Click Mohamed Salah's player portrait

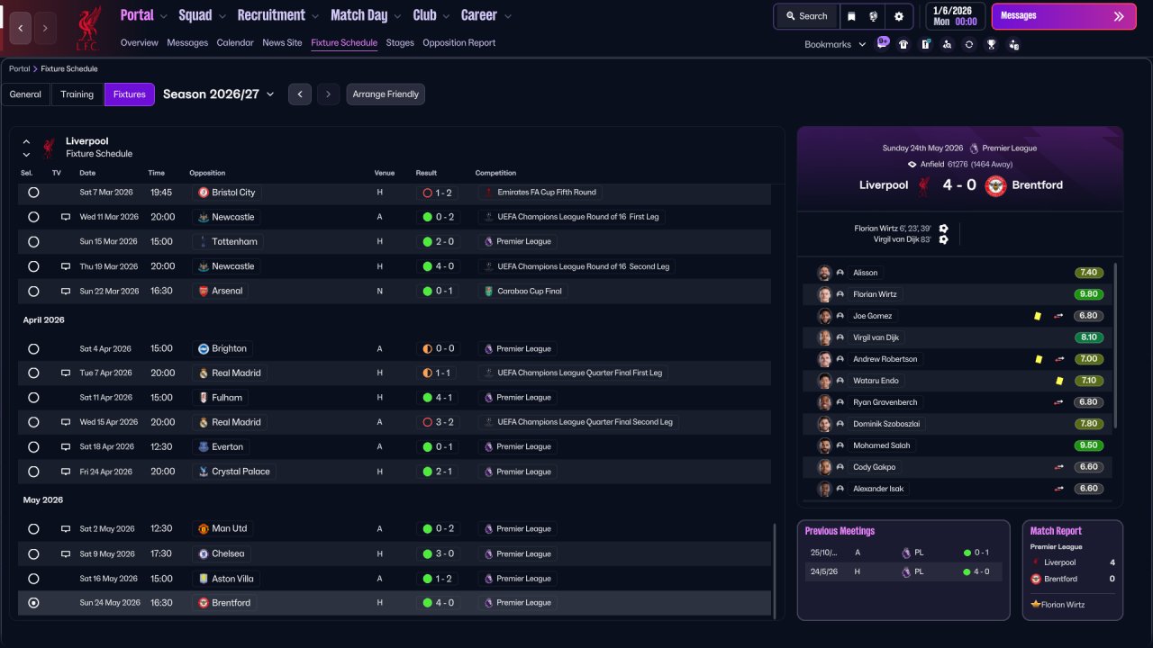(823, 445)
